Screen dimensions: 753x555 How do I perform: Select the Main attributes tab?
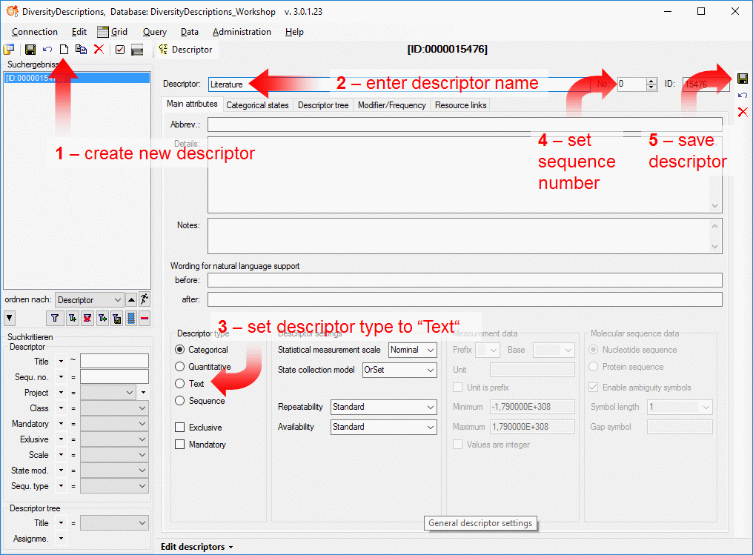tap(192, 104)
